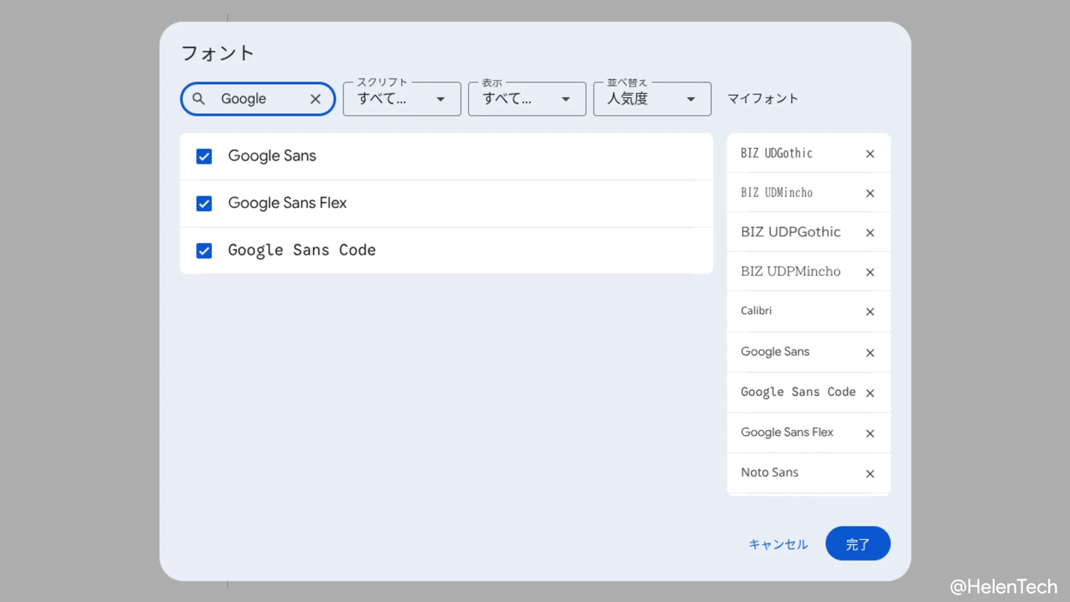Remove Calibri from my fonts
The width and height of the screenshot is (1070, 602).
coord(869,312)
